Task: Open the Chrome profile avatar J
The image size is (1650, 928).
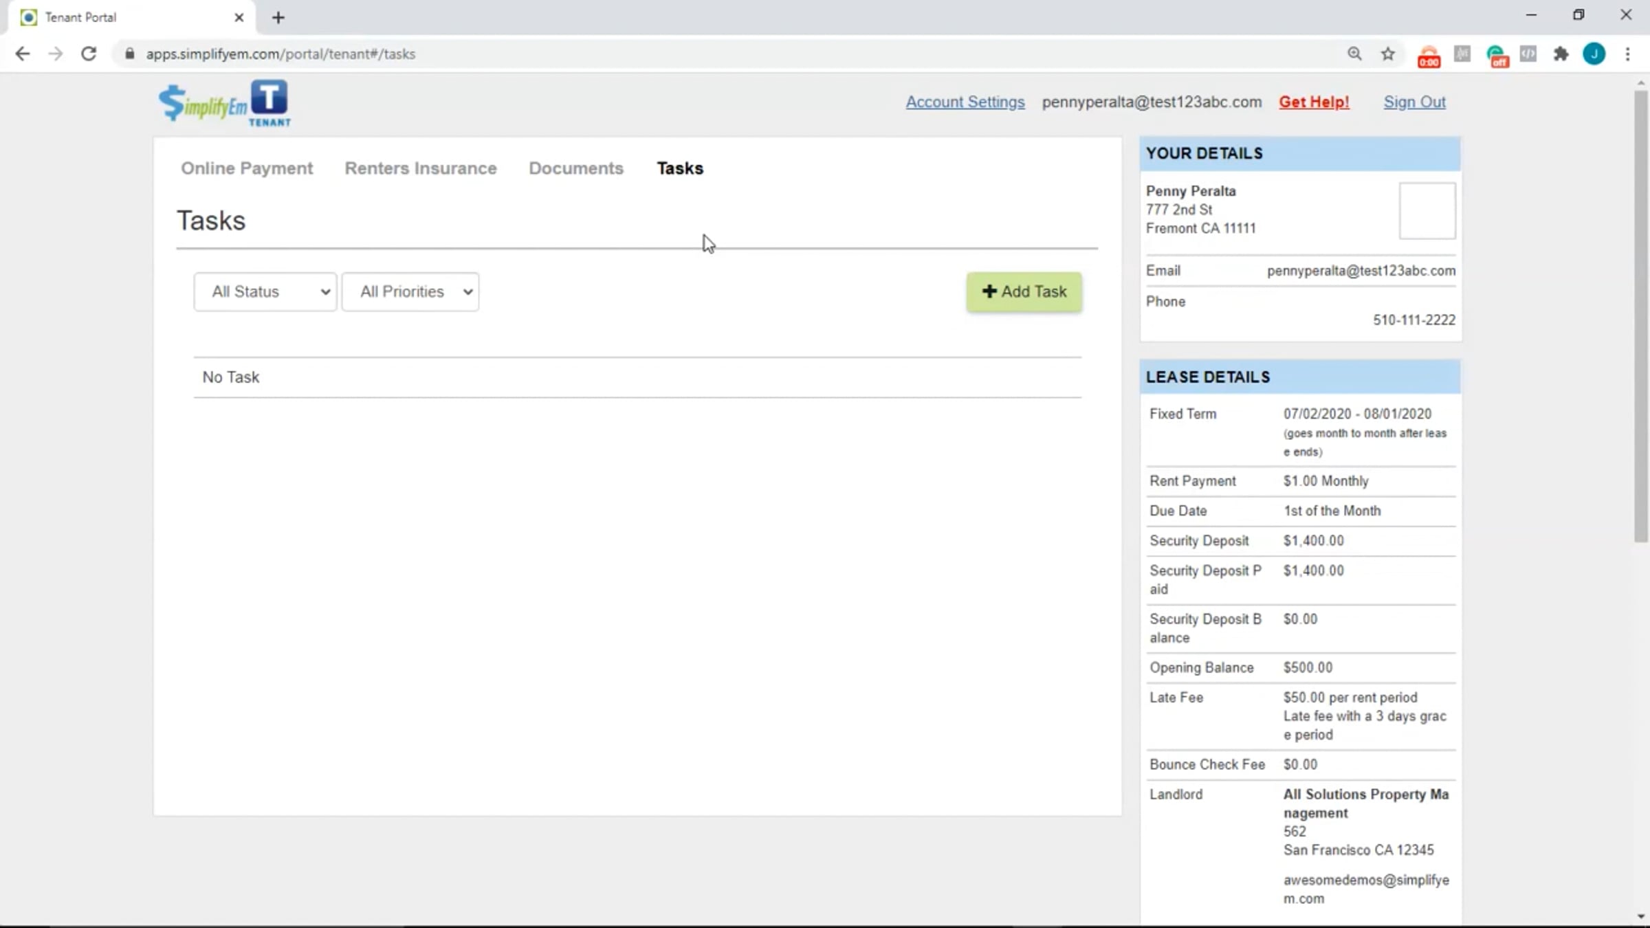Action: tap(1594, 54)
